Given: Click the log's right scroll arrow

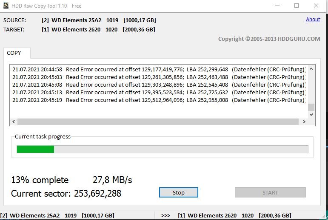Looking at the screenshot, I should (304, 121).
